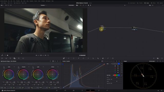This screenshot has height=92, width=164.
Task: Select the Hue Vs Hue curve icon
Action: pos(104,61)
